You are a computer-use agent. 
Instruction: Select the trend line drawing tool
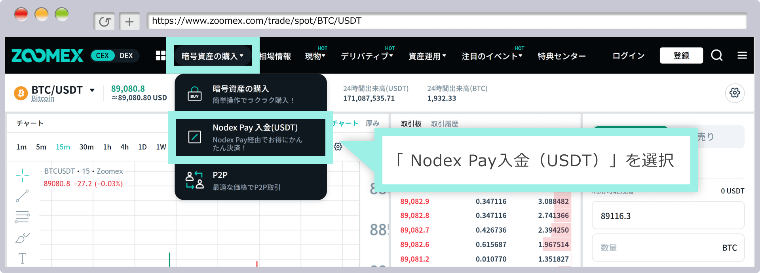tap(22, 196)
